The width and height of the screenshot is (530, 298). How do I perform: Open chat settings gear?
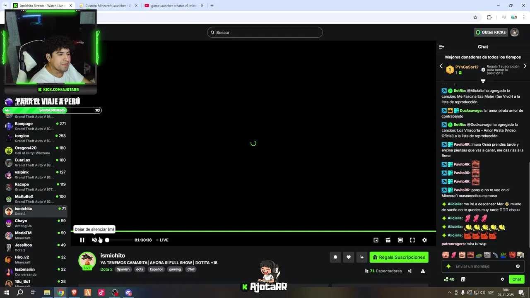502,279
